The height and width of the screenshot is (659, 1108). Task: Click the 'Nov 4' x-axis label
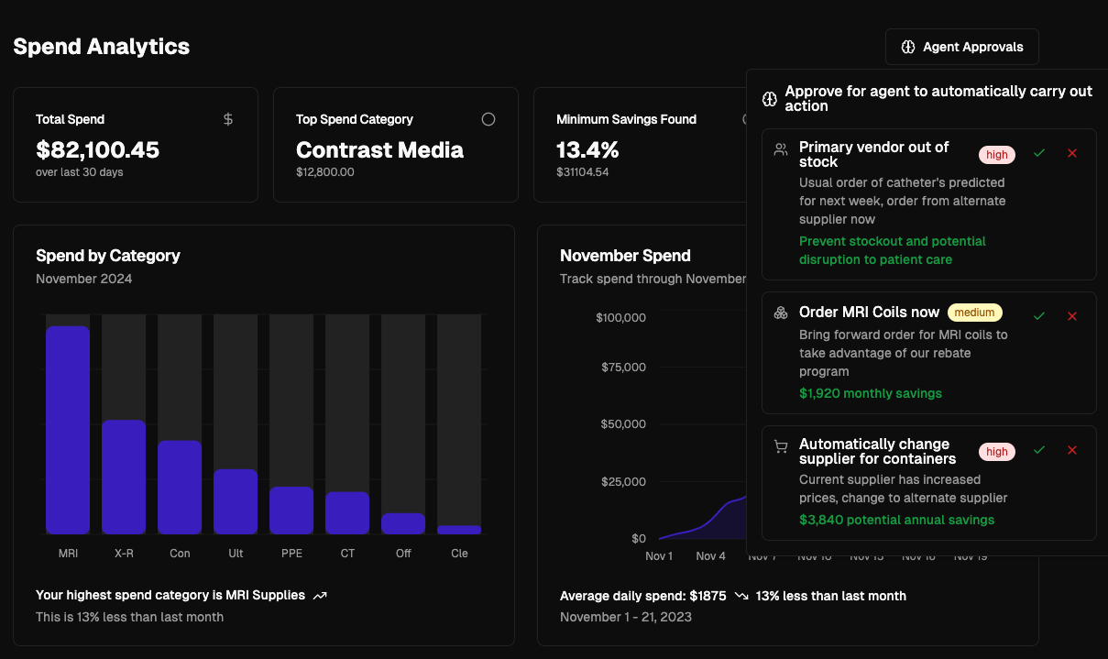(x=711, y=556)
